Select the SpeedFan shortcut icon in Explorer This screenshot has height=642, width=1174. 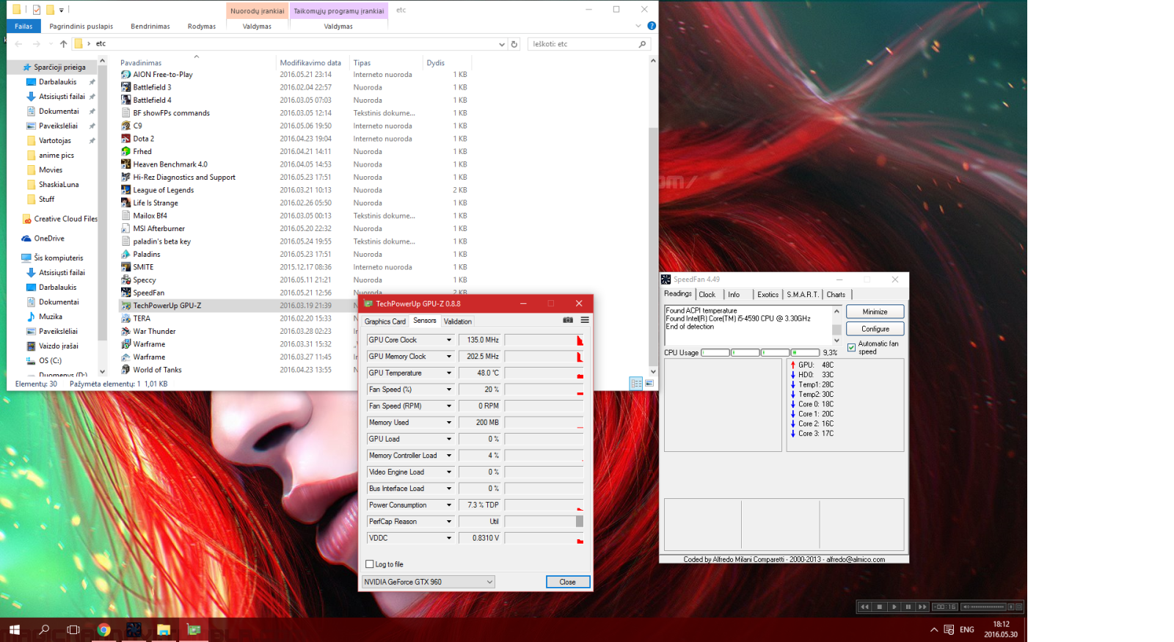(x=126, y=293)
